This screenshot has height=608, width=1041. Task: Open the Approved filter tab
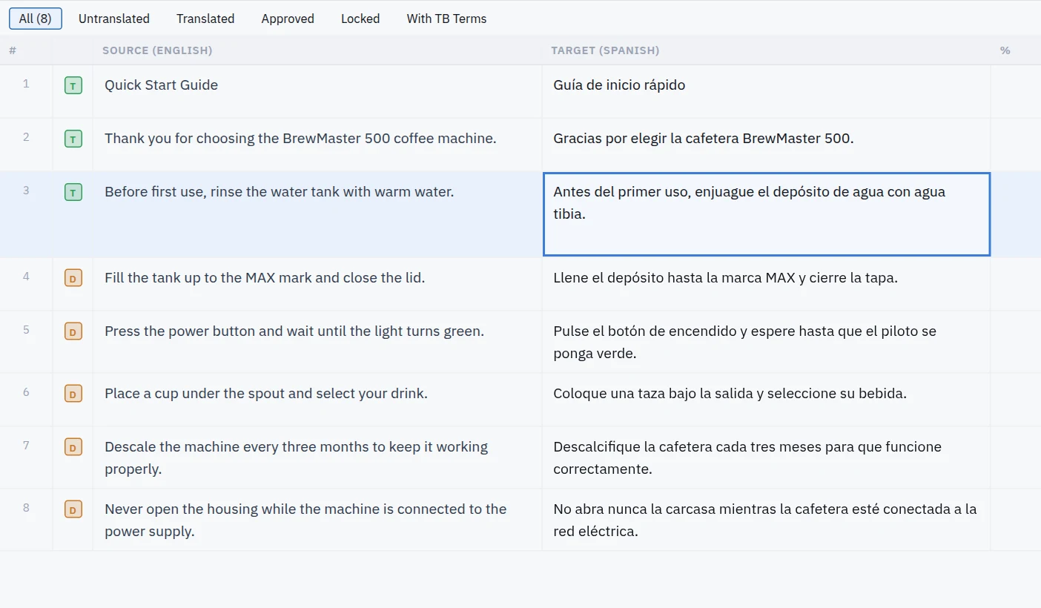point(288,19)
